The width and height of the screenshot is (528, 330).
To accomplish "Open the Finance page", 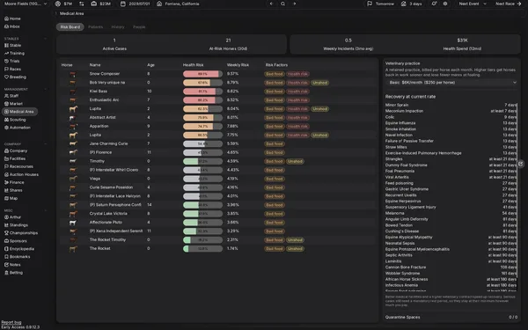I will [x=14, y=182].
